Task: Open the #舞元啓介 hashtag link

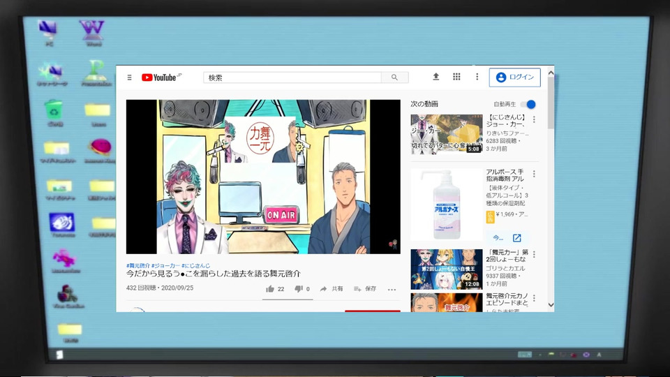Action: (x=138, y=265)
